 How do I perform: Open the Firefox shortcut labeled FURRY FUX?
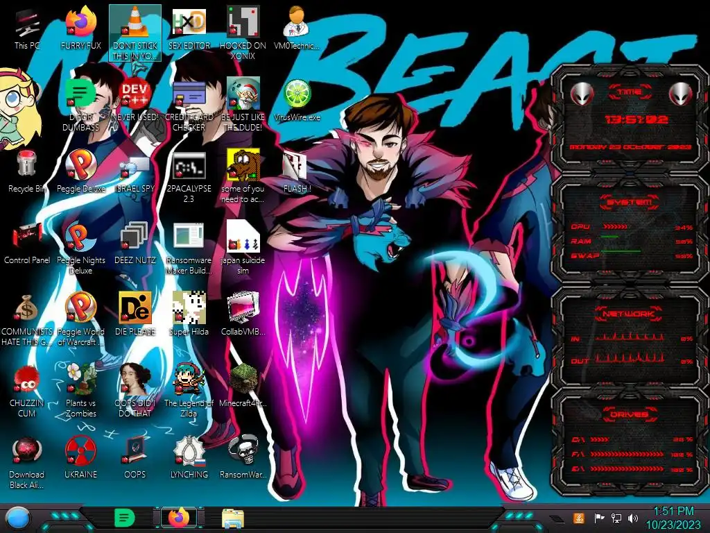[x=80, y=29]
